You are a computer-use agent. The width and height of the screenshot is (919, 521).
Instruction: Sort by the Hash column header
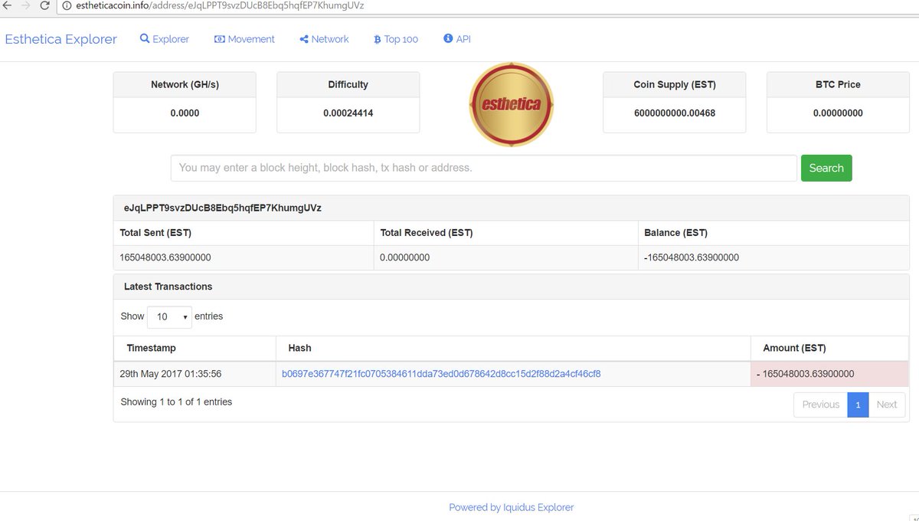tap(513, 348)
